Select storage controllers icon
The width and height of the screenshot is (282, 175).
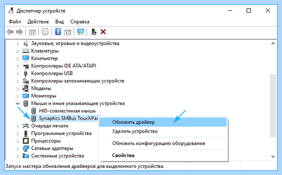coord(26,81)
